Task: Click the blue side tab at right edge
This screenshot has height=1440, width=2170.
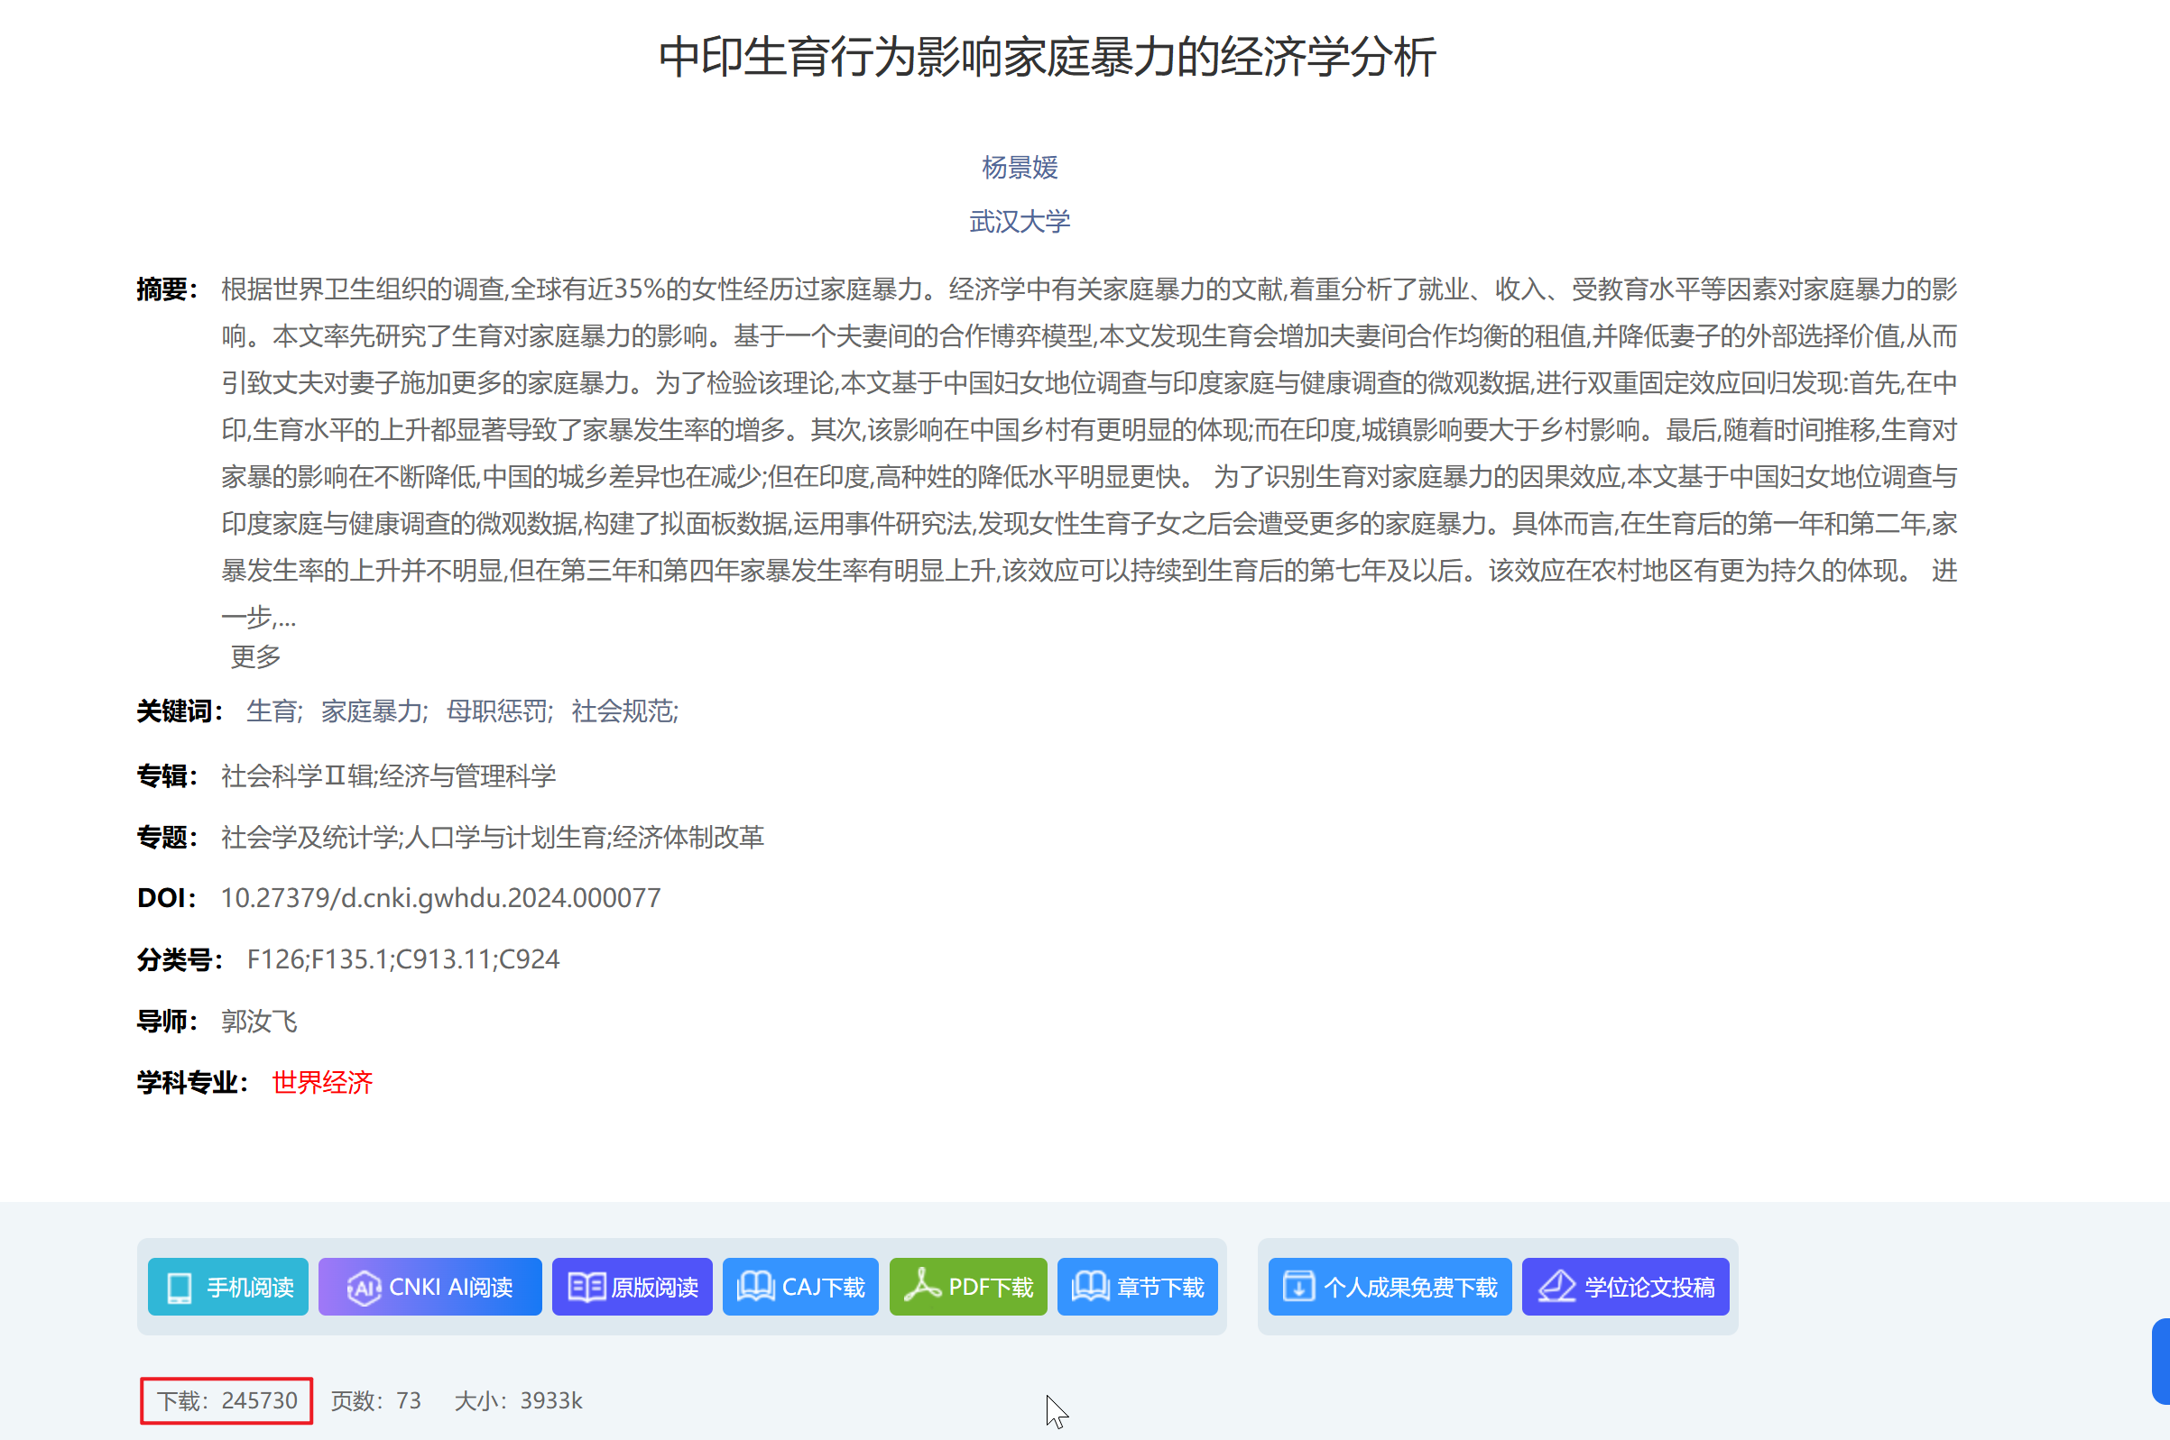Action: 2160,1361
